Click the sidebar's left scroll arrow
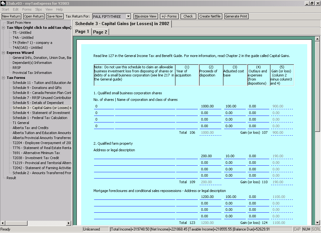Screen dimensions: 321x233 3,223
